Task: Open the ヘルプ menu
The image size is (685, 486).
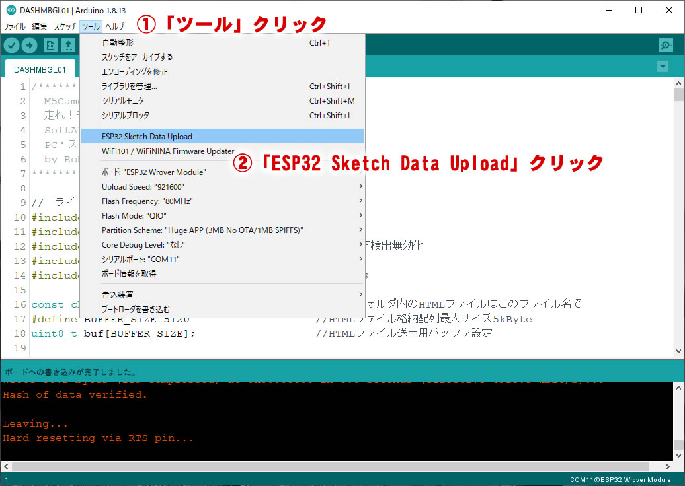Action: point(114,26)
